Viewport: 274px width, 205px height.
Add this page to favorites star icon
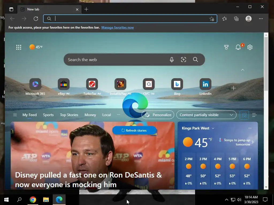tap(212, 19)
